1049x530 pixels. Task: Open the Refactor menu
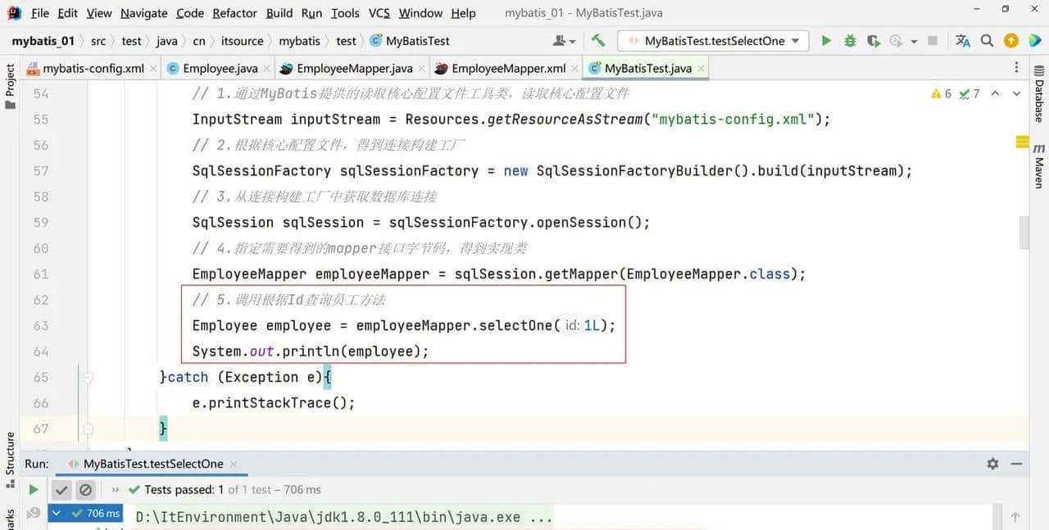tap(234, 13)
